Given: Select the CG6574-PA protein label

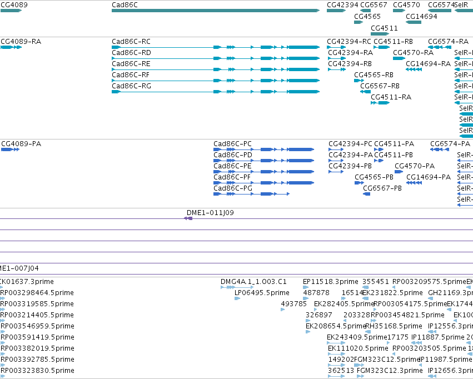Looking at the screenshot, I should point(450,144).
